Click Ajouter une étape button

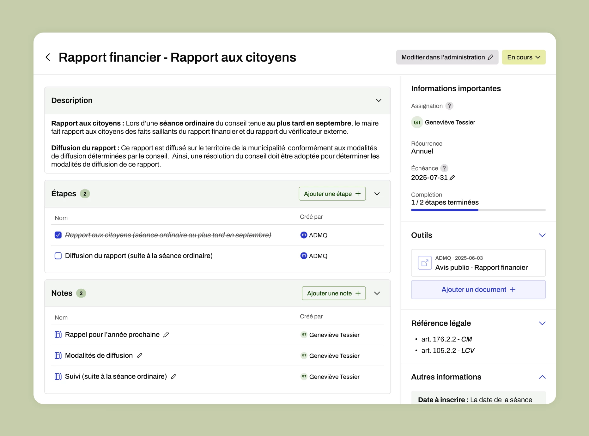coord(332,194)
